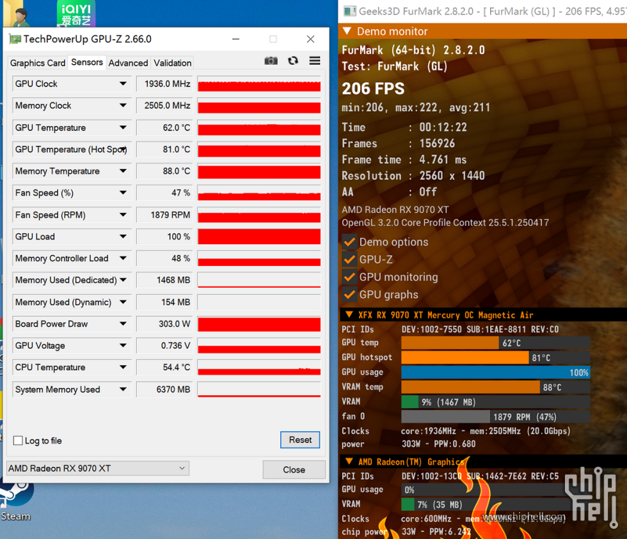
Task: Click the System Memory Used 6370 MB value
Action: click(164, 389)
